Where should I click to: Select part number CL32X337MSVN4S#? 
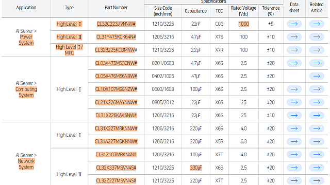point(116,168)
